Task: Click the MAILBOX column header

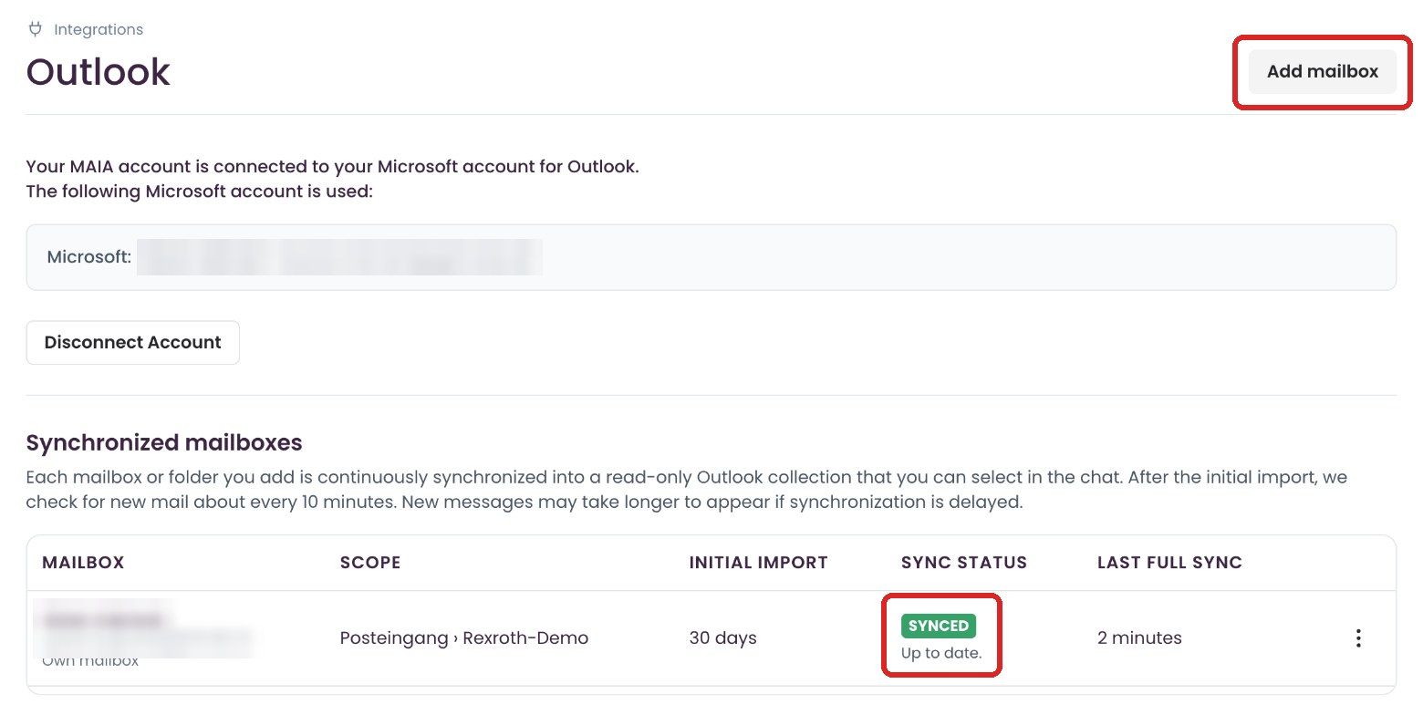Action: coord(83,563)
